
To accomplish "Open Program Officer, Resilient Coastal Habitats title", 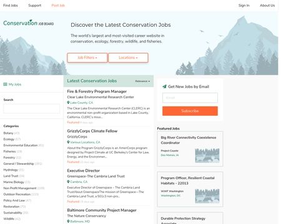I will click(187, 180).
